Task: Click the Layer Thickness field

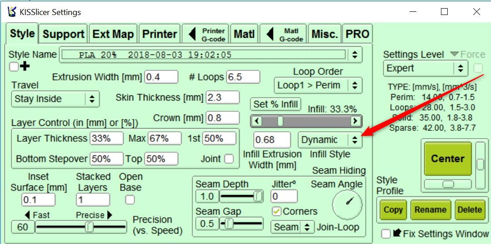Action: [x=107, y=139]
